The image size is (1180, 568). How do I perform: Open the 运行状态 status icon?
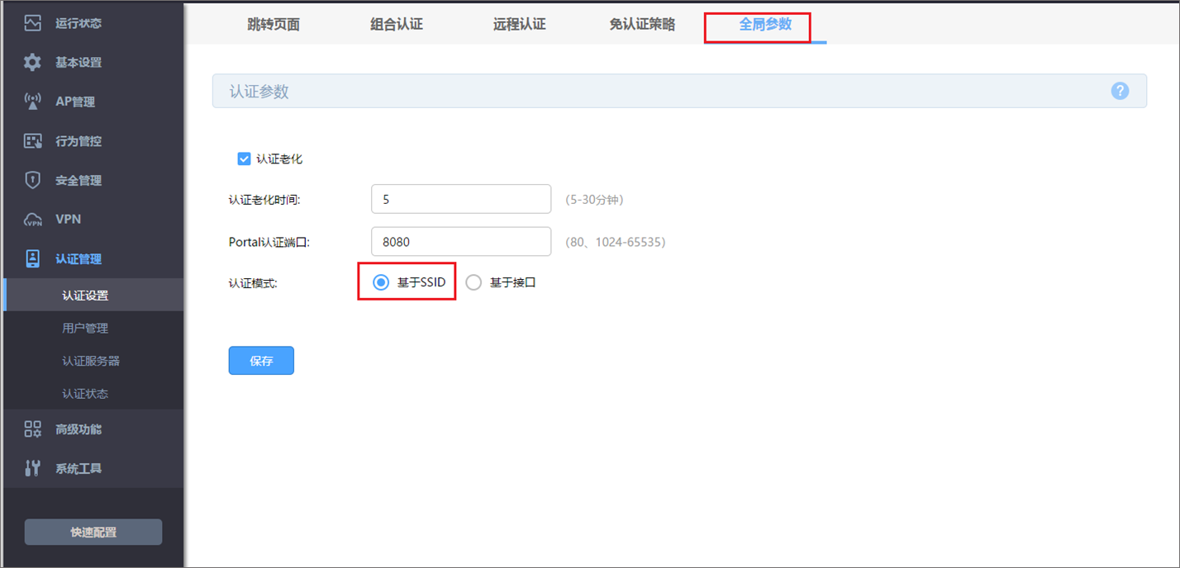[31, 22]
